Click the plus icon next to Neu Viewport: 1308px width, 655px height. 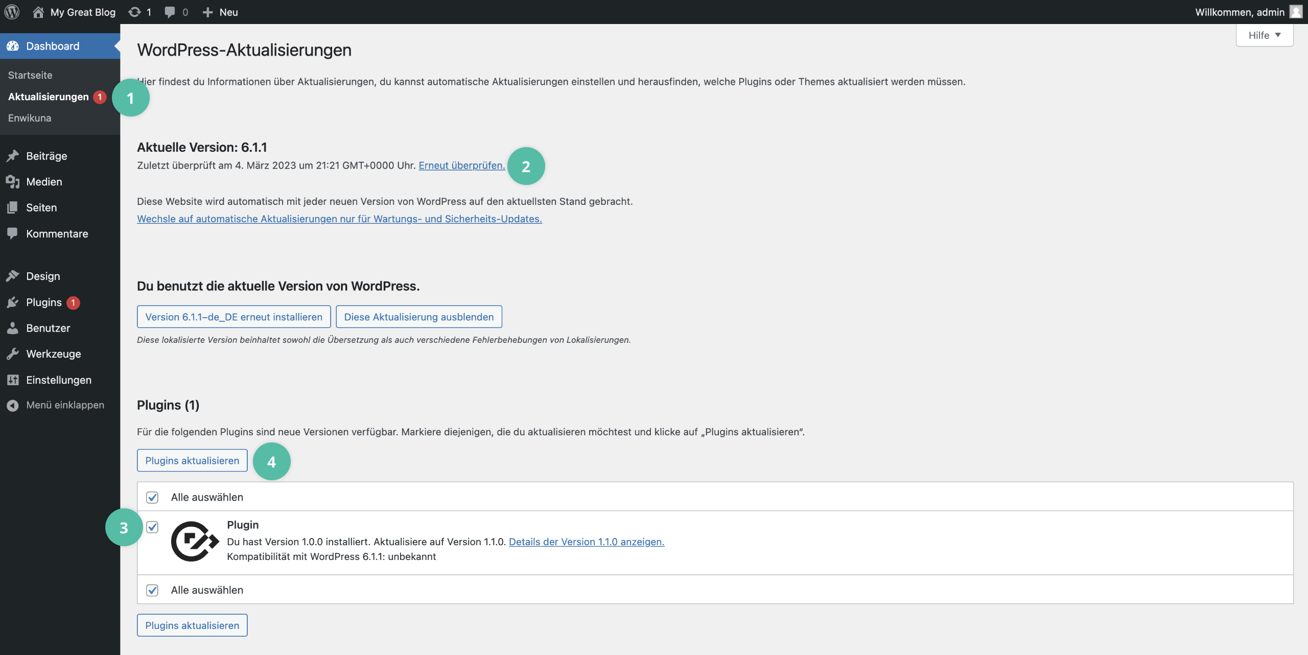(x=207, y=12)
